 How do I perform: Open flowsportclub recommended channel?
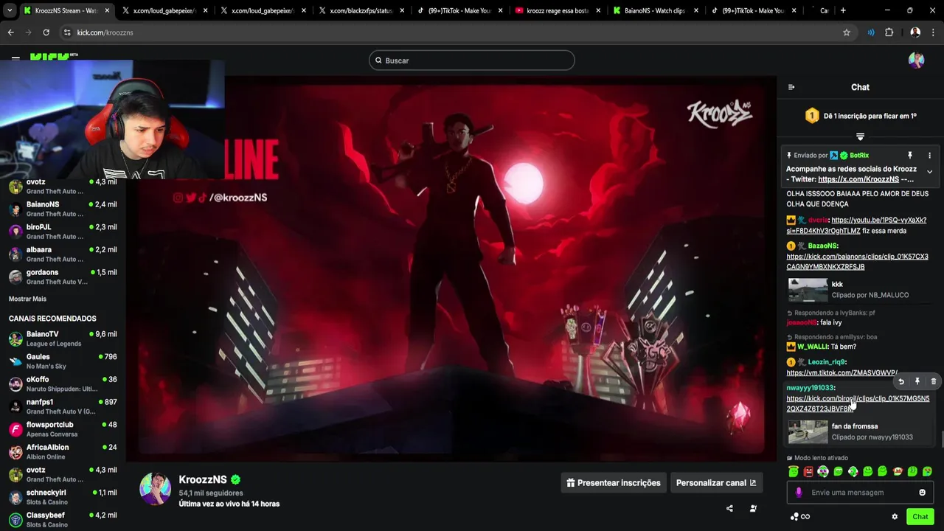[63, 429]
